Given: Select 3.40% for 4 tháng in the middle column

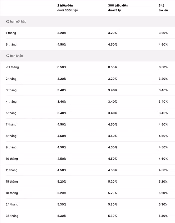Looking at the screenshot, I should click(112, 101).
